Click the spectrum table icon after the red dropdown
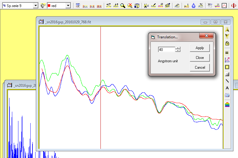This screenshot has height=158, width=238. (x=78, y=6)
